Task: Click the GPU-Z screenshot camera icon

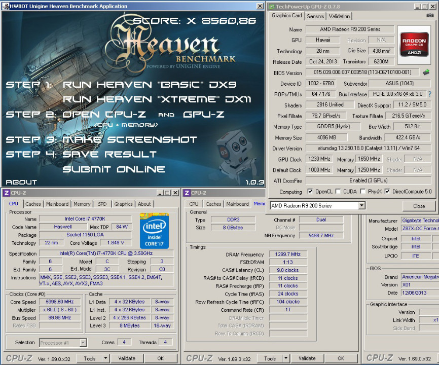Action: click(x=430, y=16)
